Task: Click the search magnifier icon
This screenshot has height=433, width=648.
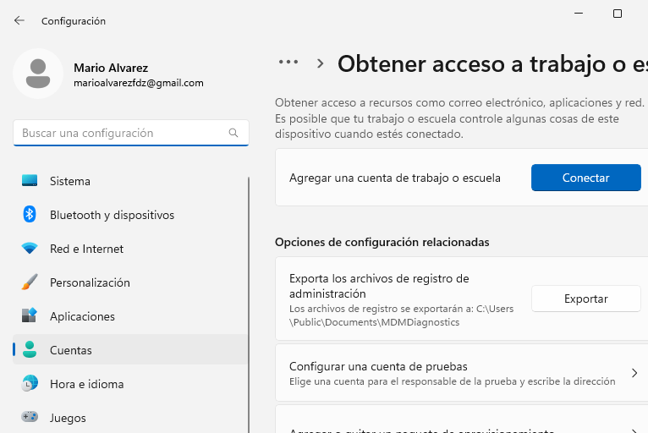Action: point(233,133)
